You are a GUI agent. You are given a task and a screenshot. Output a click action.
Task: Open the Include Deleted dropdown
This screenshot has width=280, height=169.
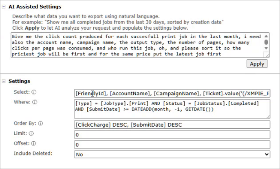tap(172, 154)
